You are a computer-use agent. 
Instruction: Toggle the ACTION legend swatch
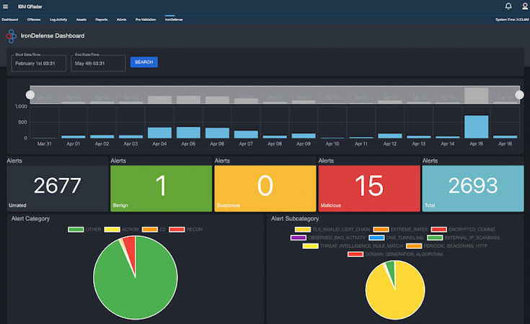[112, 230]
